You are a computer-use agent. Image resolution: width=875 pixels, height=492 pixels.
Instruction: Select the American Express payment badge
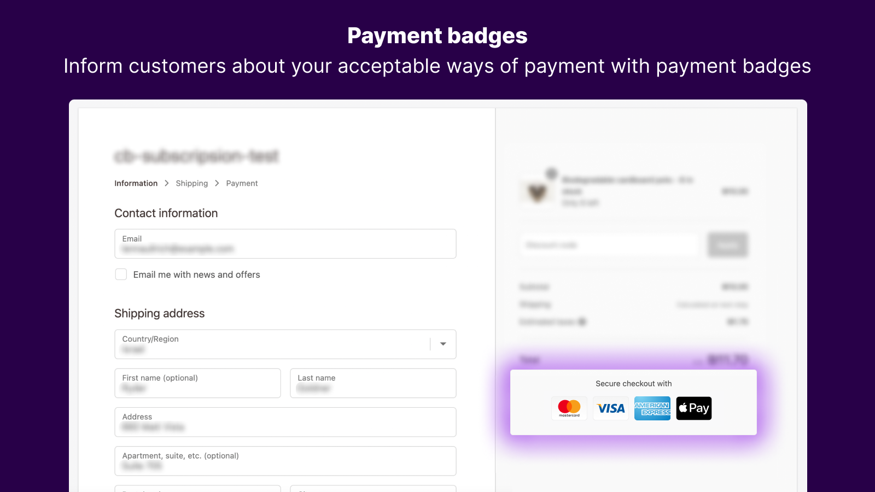tap(652, 408)
